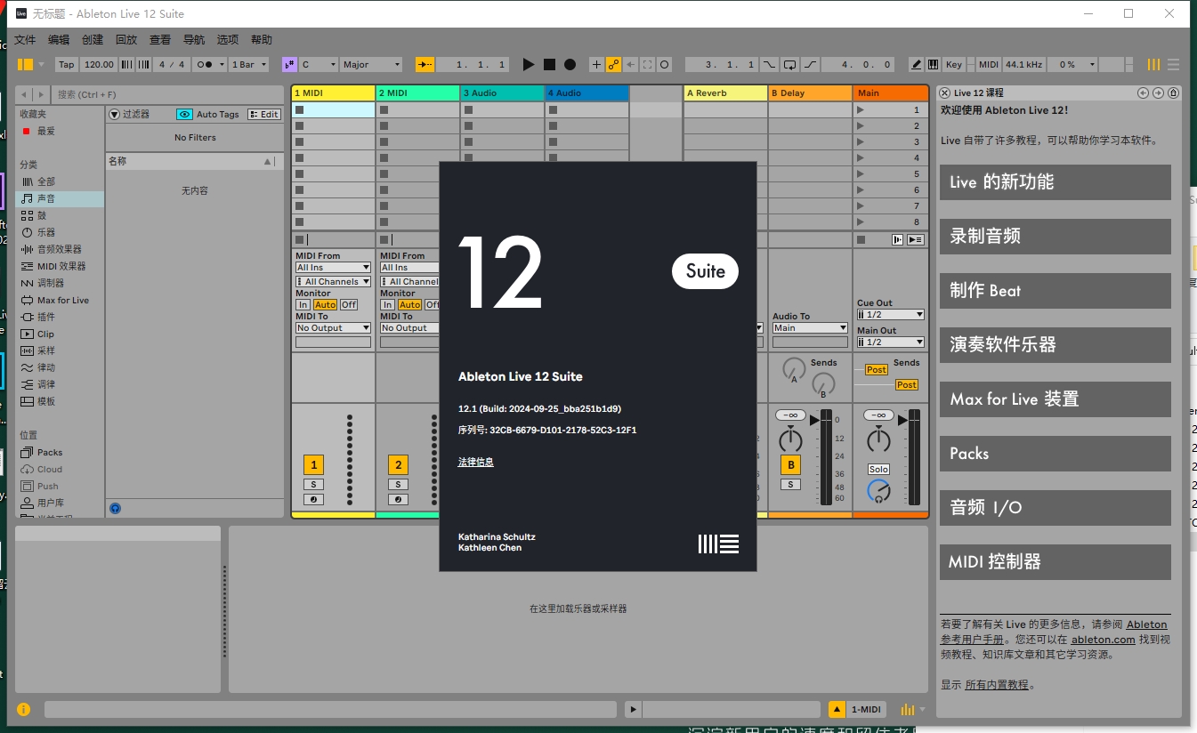Click the MIDI Arrangement Overdub plus button
Image resolution: width=1197 pixels, height=733 pixels.
pos(596,64)
